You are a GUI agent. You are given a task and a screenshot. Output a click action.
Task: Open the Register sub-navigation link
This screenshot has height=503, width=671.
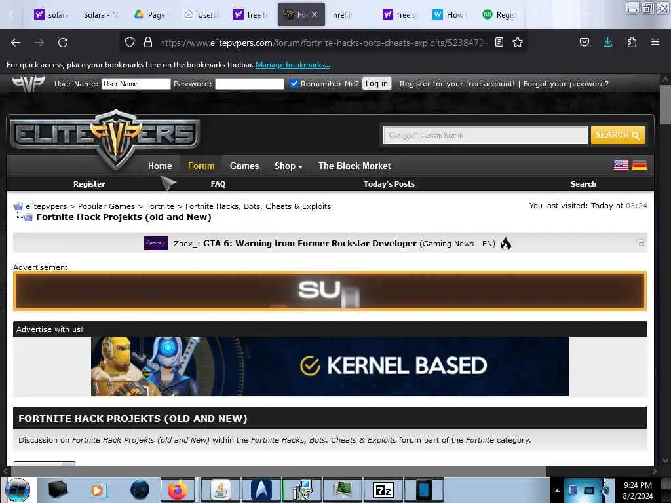[x=89, y=184]
